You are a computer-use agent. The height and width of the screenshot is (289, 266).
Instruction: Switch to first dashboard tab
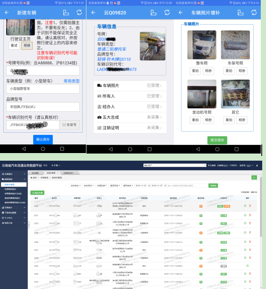coord(36,173)
